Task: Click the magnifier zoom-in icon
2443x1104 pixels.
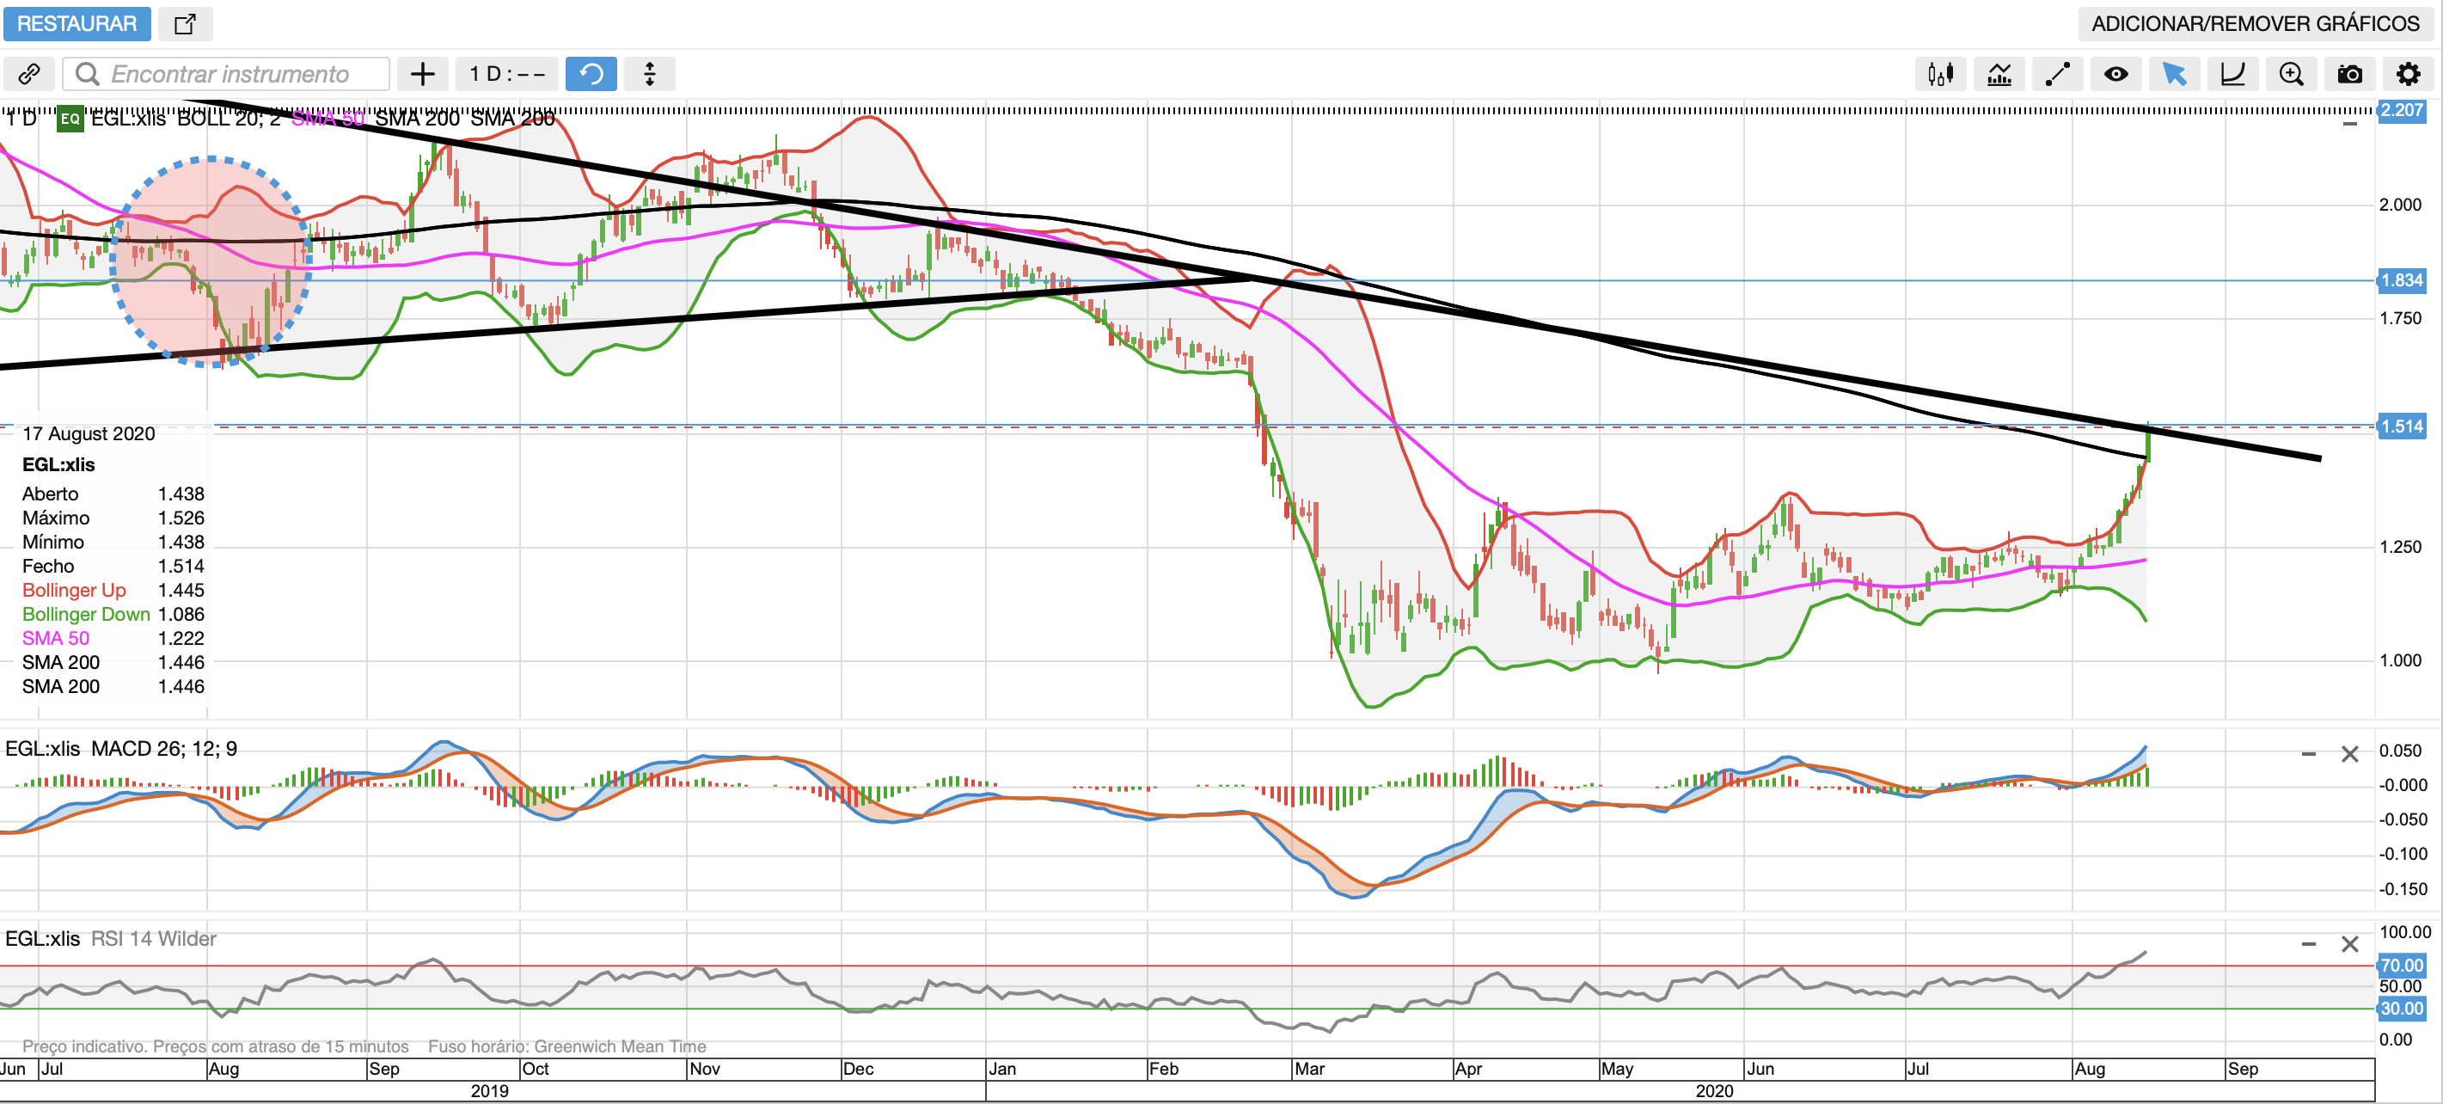Action: coord(2291,74)
